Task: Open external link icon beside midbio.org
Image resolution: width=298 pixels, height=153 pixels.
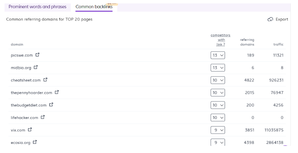Action: pyautogui.click(x=36, y=68)
